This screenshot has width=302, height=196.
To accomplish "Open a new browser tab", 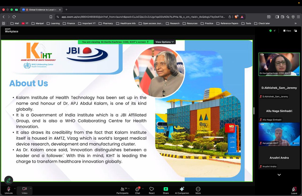I will pos(66,10).
